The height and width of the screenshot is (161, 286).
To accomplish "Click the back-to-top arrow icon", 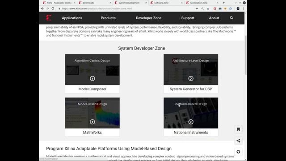I will tap(238, 152).
